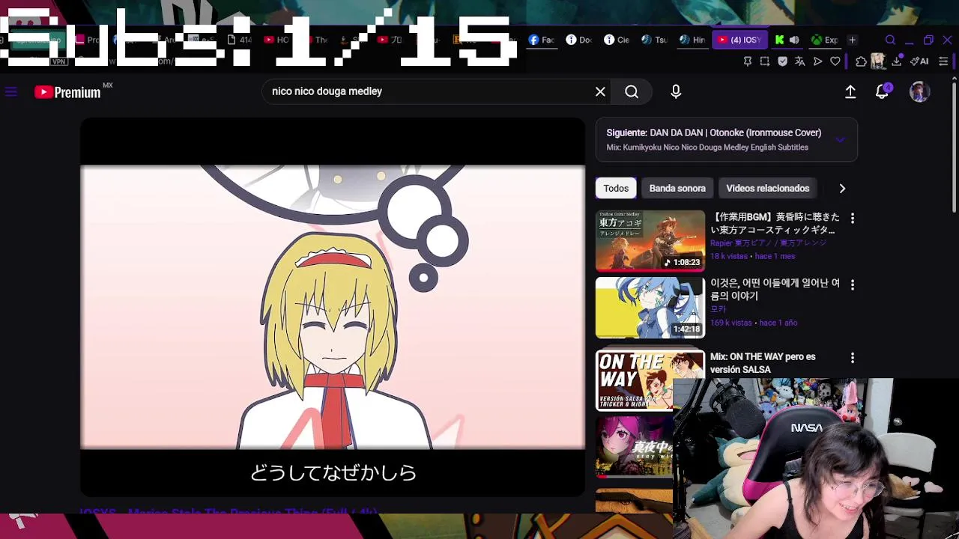Mute the Kick tab via speaker icon
959x539 pixels.
click(x=794, y=40)
